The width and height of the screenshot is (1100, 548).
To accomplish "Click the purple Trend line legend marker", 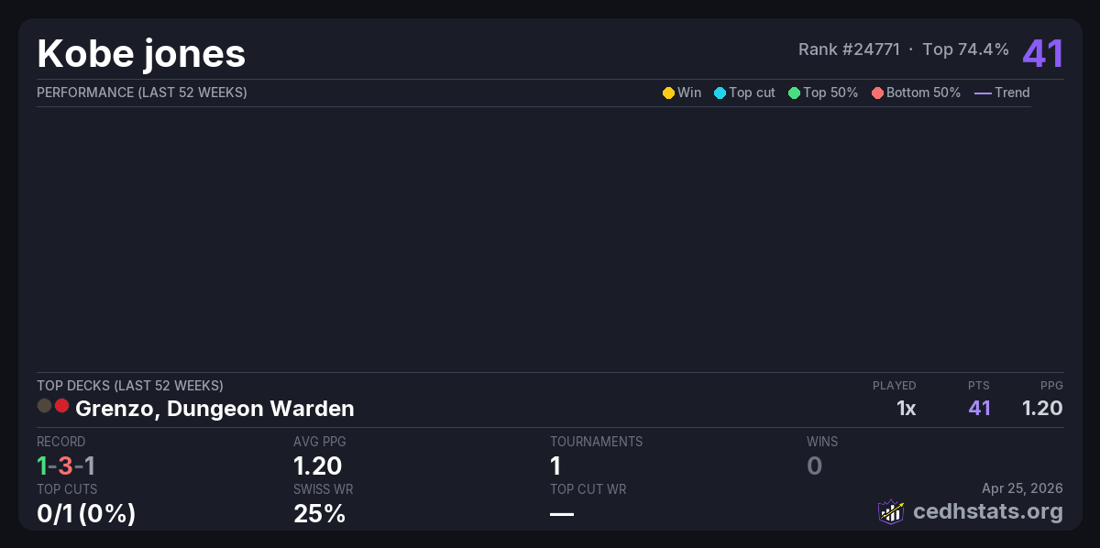I will [983, 93].
